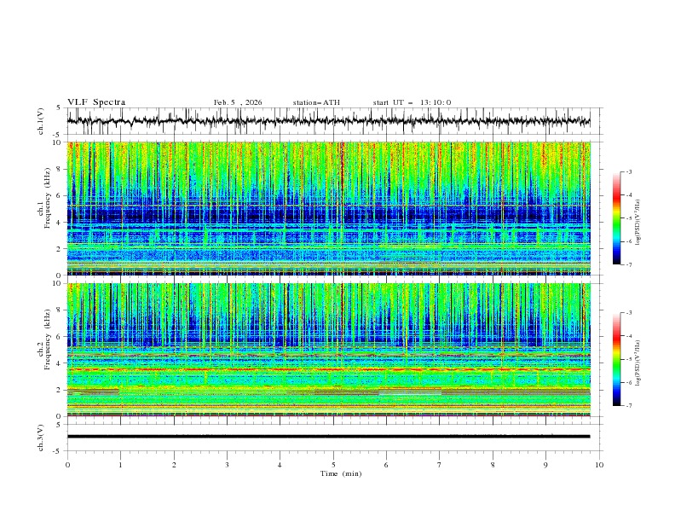Click the '-3' value on ch.1 colorbar
Screen dimensions: 675x522
tap(628, 171)
